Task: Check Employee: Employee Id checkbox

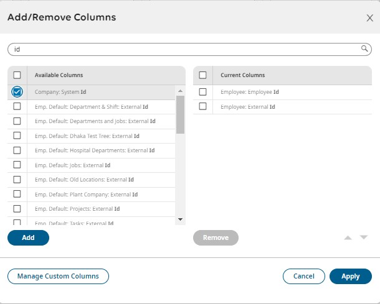Action: (x=202, y=92)
